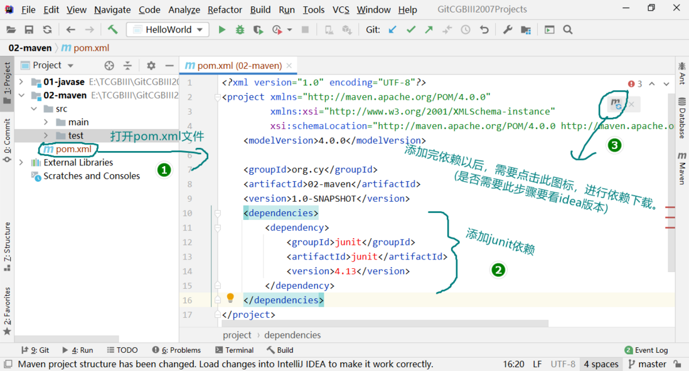Click the lightbulb intention icon on line 16
The image size is (689, 371).
(230, 298)
